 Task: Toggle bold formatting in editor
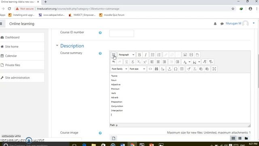(139, 55)
